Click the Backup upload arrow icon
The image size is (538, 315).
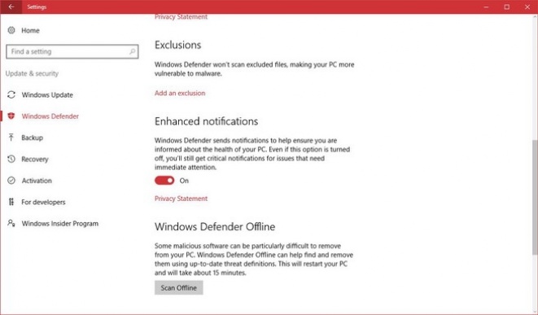[x=11, y=138]
